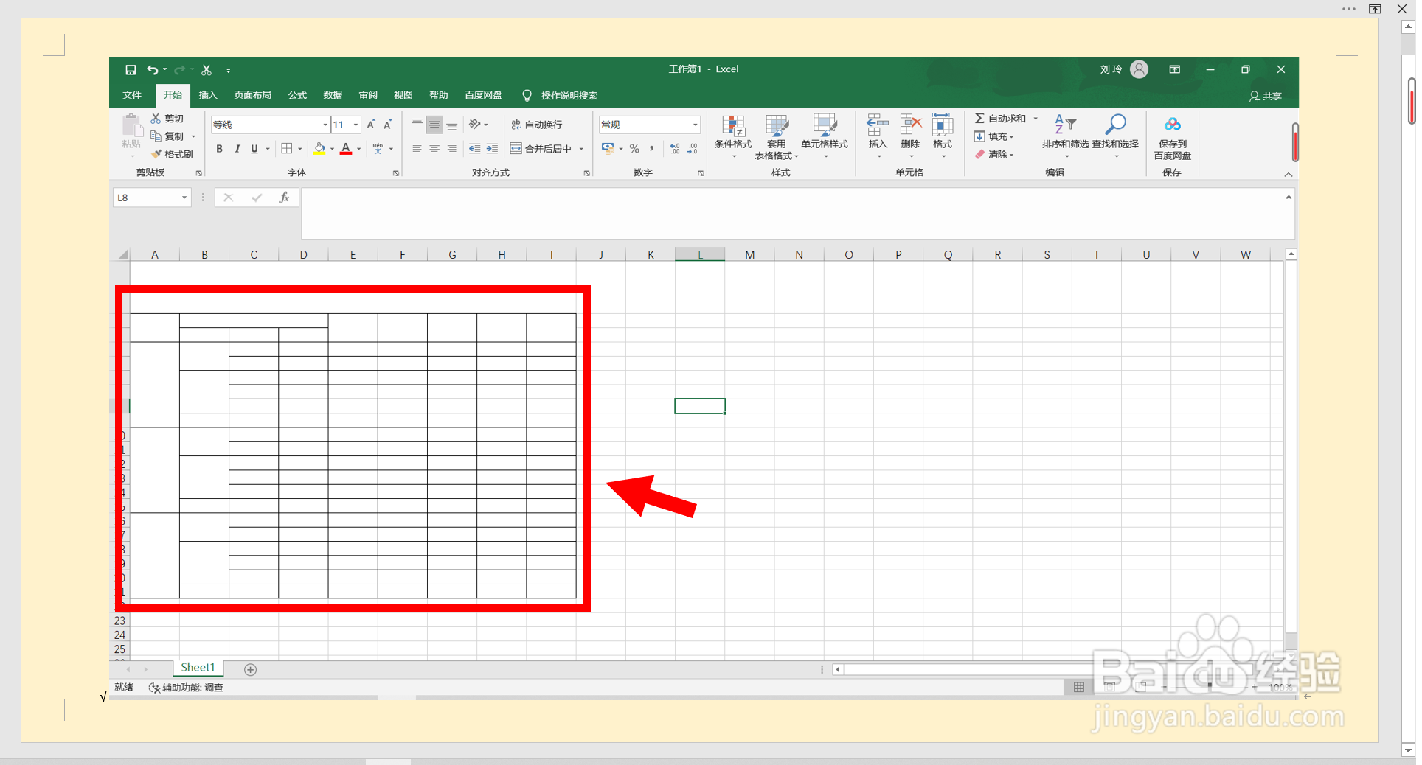Cut the selection using 剪切

pyautogui.click(x=167, y=119)
